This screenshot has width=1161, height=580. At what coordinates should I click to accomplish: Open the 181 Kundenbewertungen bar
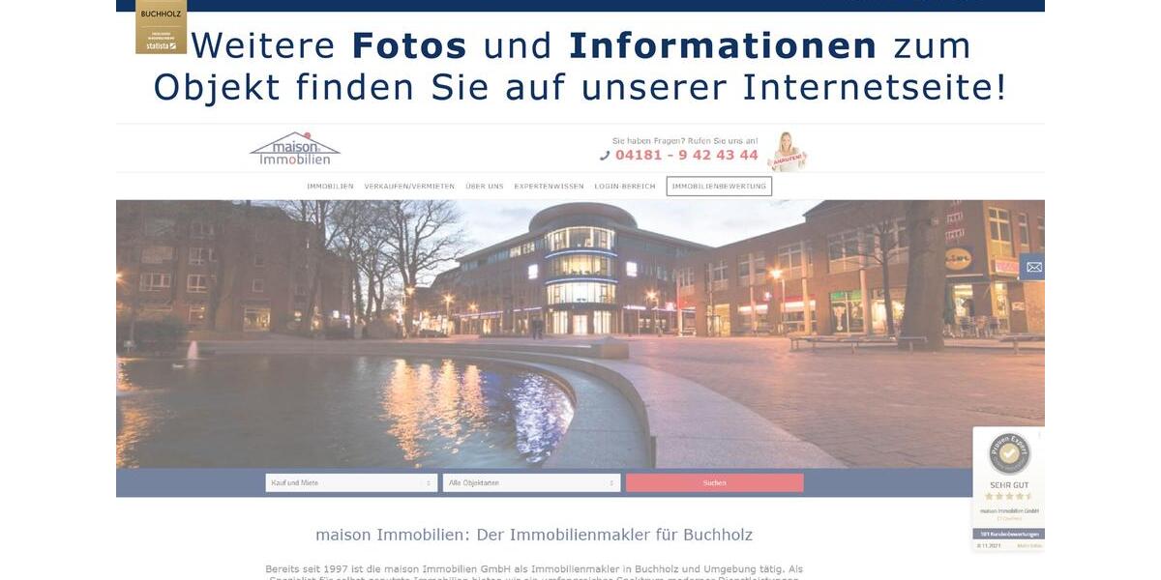[x=1008, y=534]
